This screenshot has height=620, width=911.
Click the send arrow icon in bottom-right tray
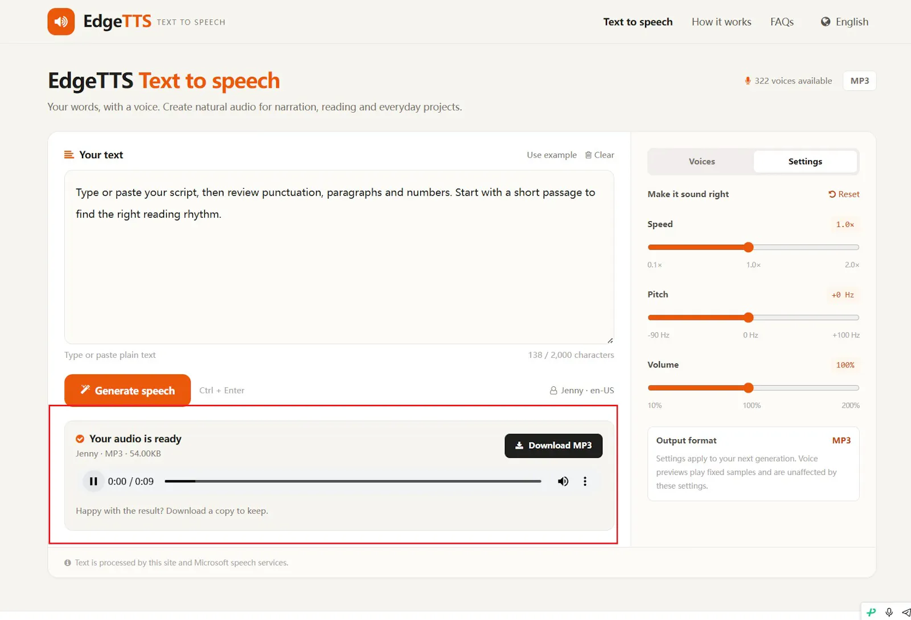[906, 612]
